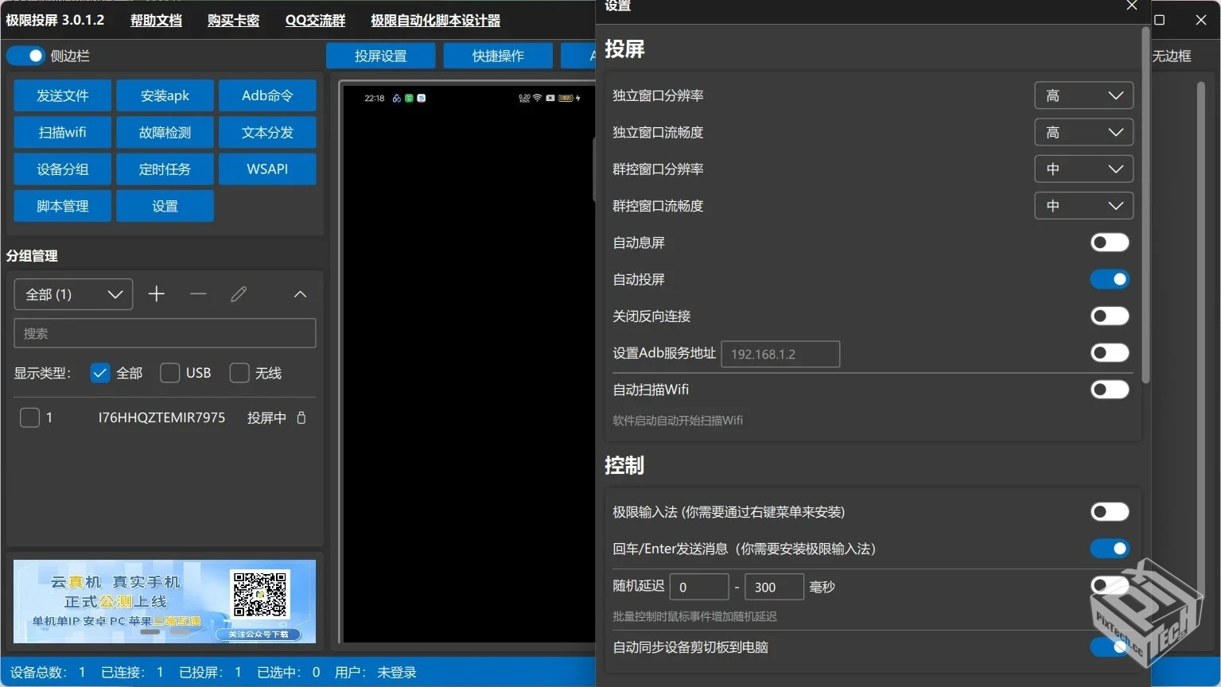Click 故障检测 to run device diagnostics
The image size is (1221, 687).
pos(165,132)
